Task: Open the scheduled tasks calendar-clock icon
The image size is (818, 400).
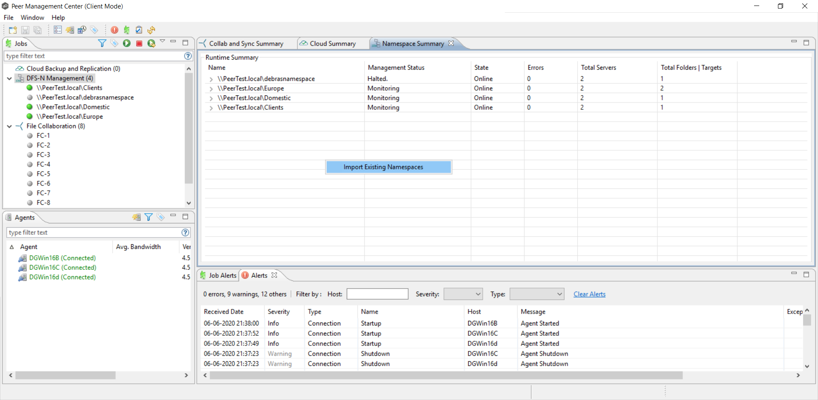Action: (x=82, y=30)
